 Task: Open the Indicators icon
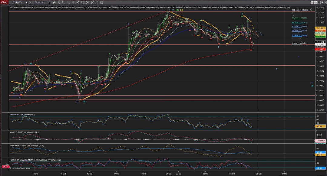click(92, 2)
